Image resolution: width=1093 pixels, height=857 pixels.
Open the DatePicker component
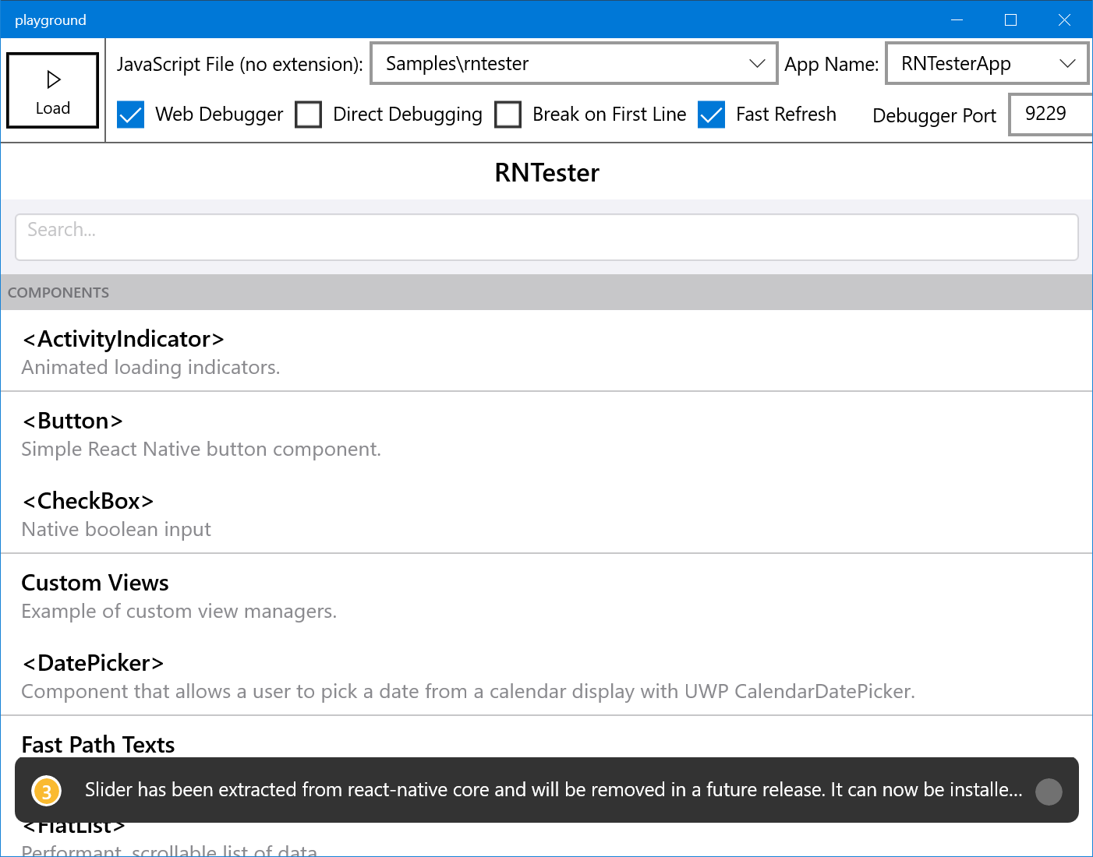click(92, 663)
